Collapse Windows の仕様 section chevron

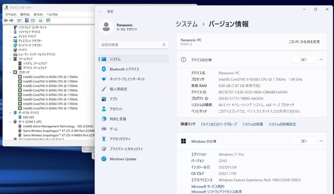click(x=321, y=141)
